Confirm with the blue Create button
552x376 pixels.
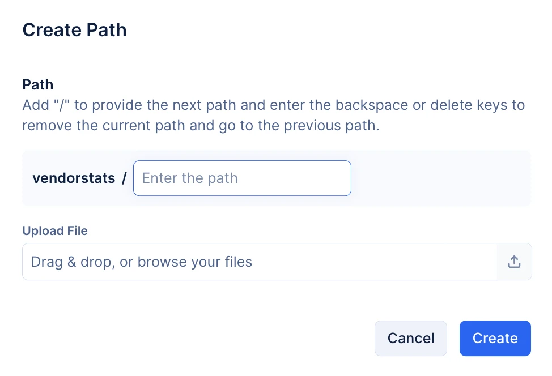tap(495, 339)
